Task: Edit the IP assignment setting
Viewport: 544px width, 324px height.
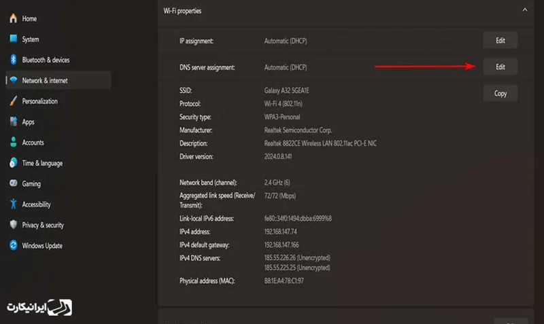Action: coord(500,41)
